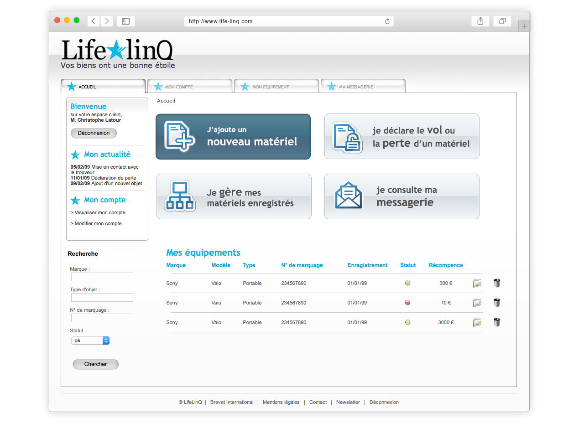The width and height of the screenshot is (584, 423).
Task: Sort by Enregistrement column header
Action: point(367,265)
